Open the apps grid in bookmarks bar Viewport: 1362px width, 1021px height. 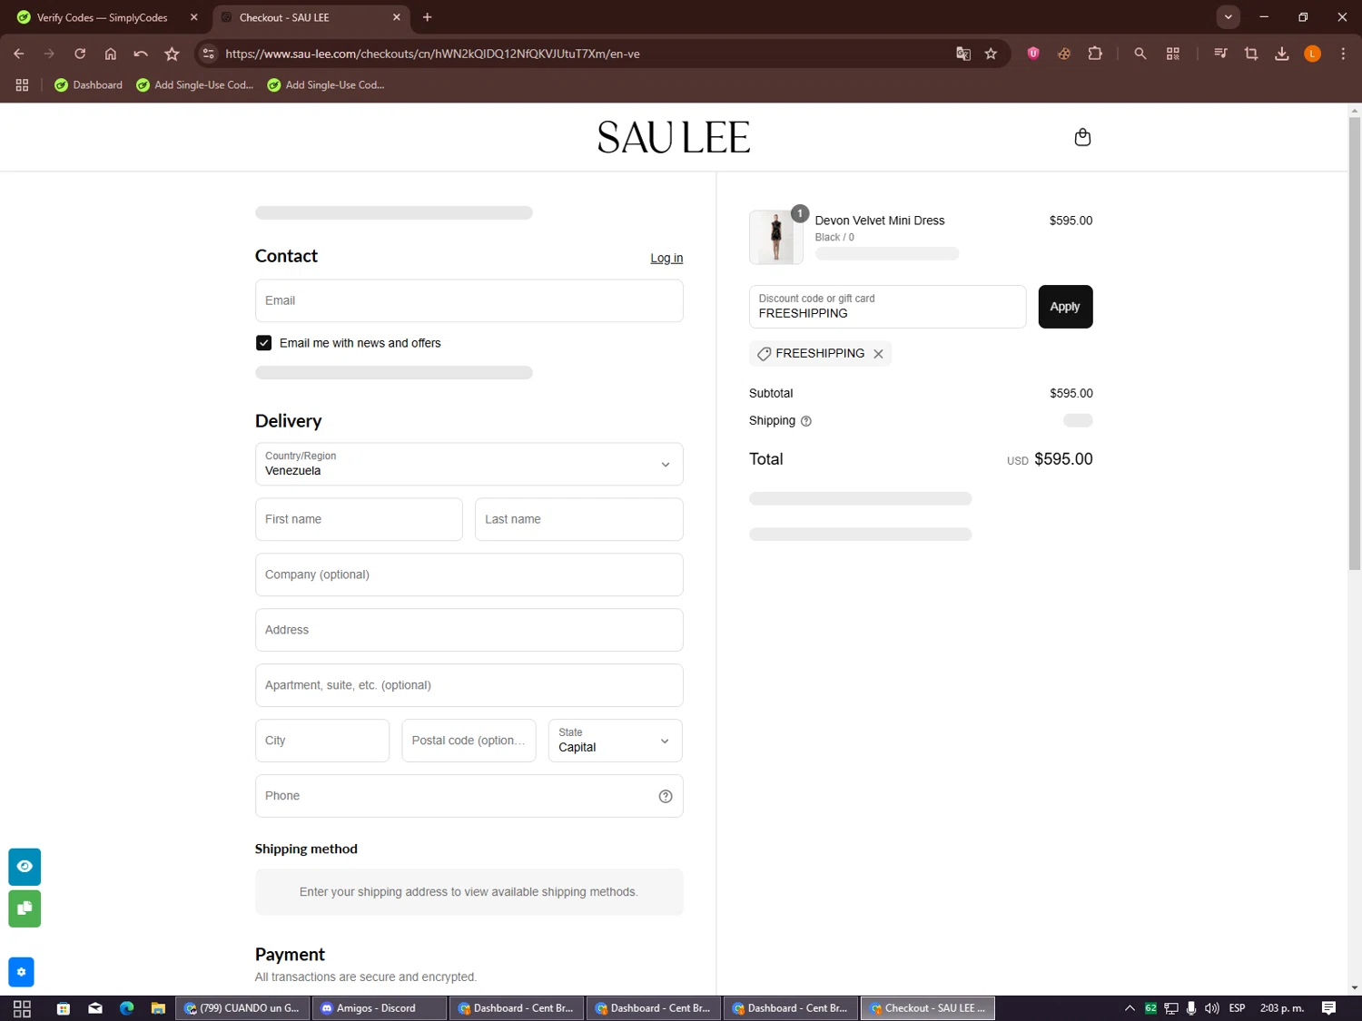point(22,84)
